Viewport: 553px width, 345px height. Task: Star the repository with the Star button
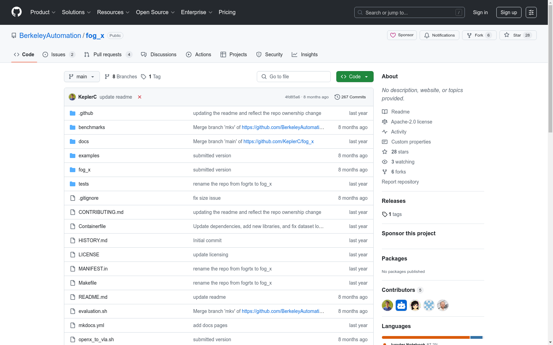point(518,35)
